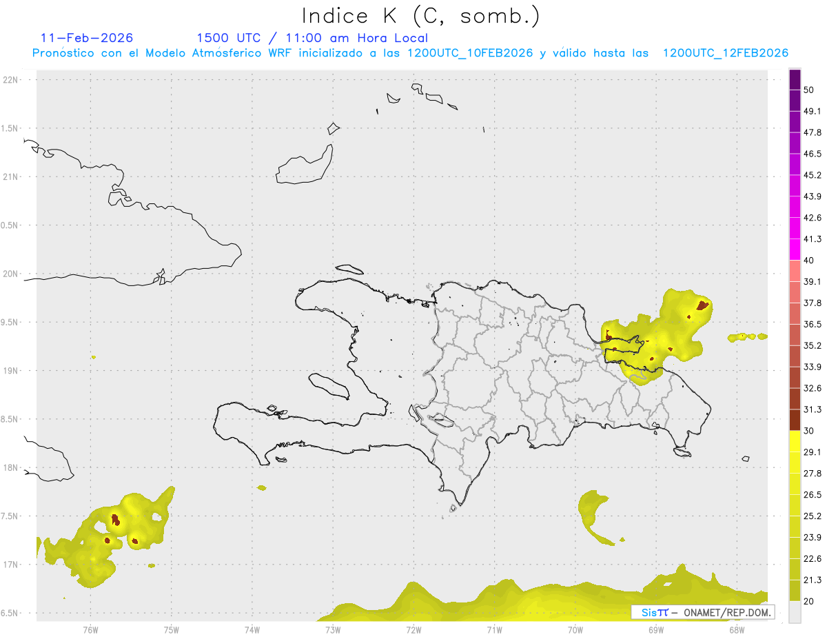Click the longitude label "71W"
Image resolution: width=827 pixels, height=639 pixels.
(494, 630)
